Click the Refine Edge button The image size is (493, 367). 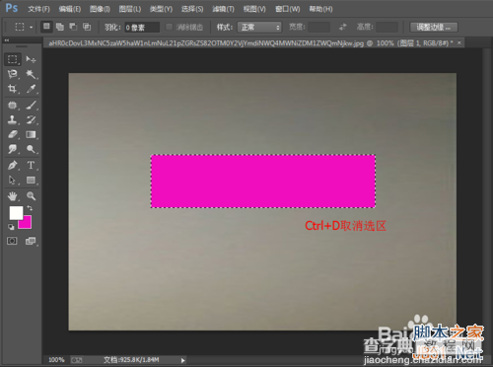[434, 27]
